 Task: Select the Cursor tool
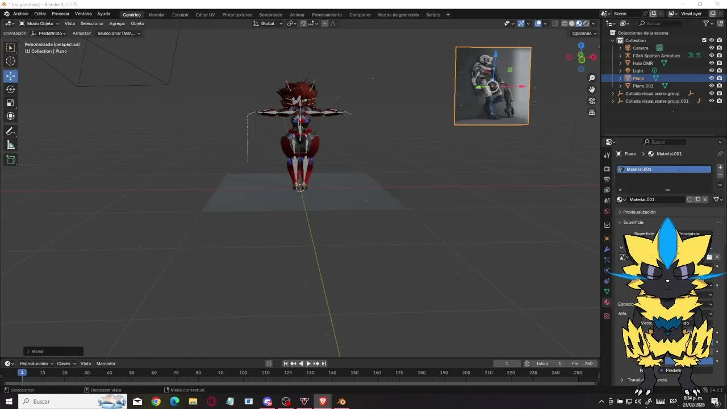pyautogui.click(x=10, y=61)
